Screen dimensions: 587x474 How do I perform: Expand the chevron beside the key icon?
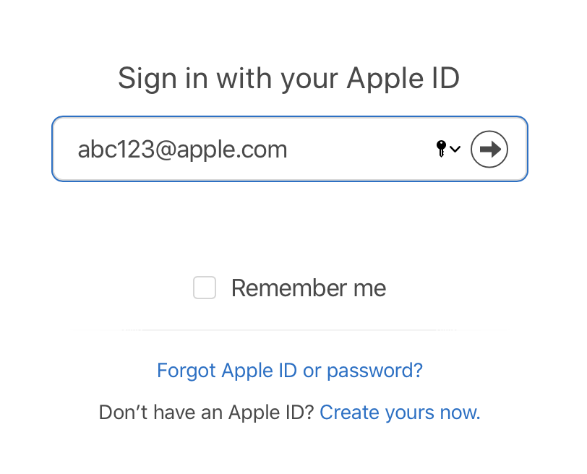[x=455, y=149]
